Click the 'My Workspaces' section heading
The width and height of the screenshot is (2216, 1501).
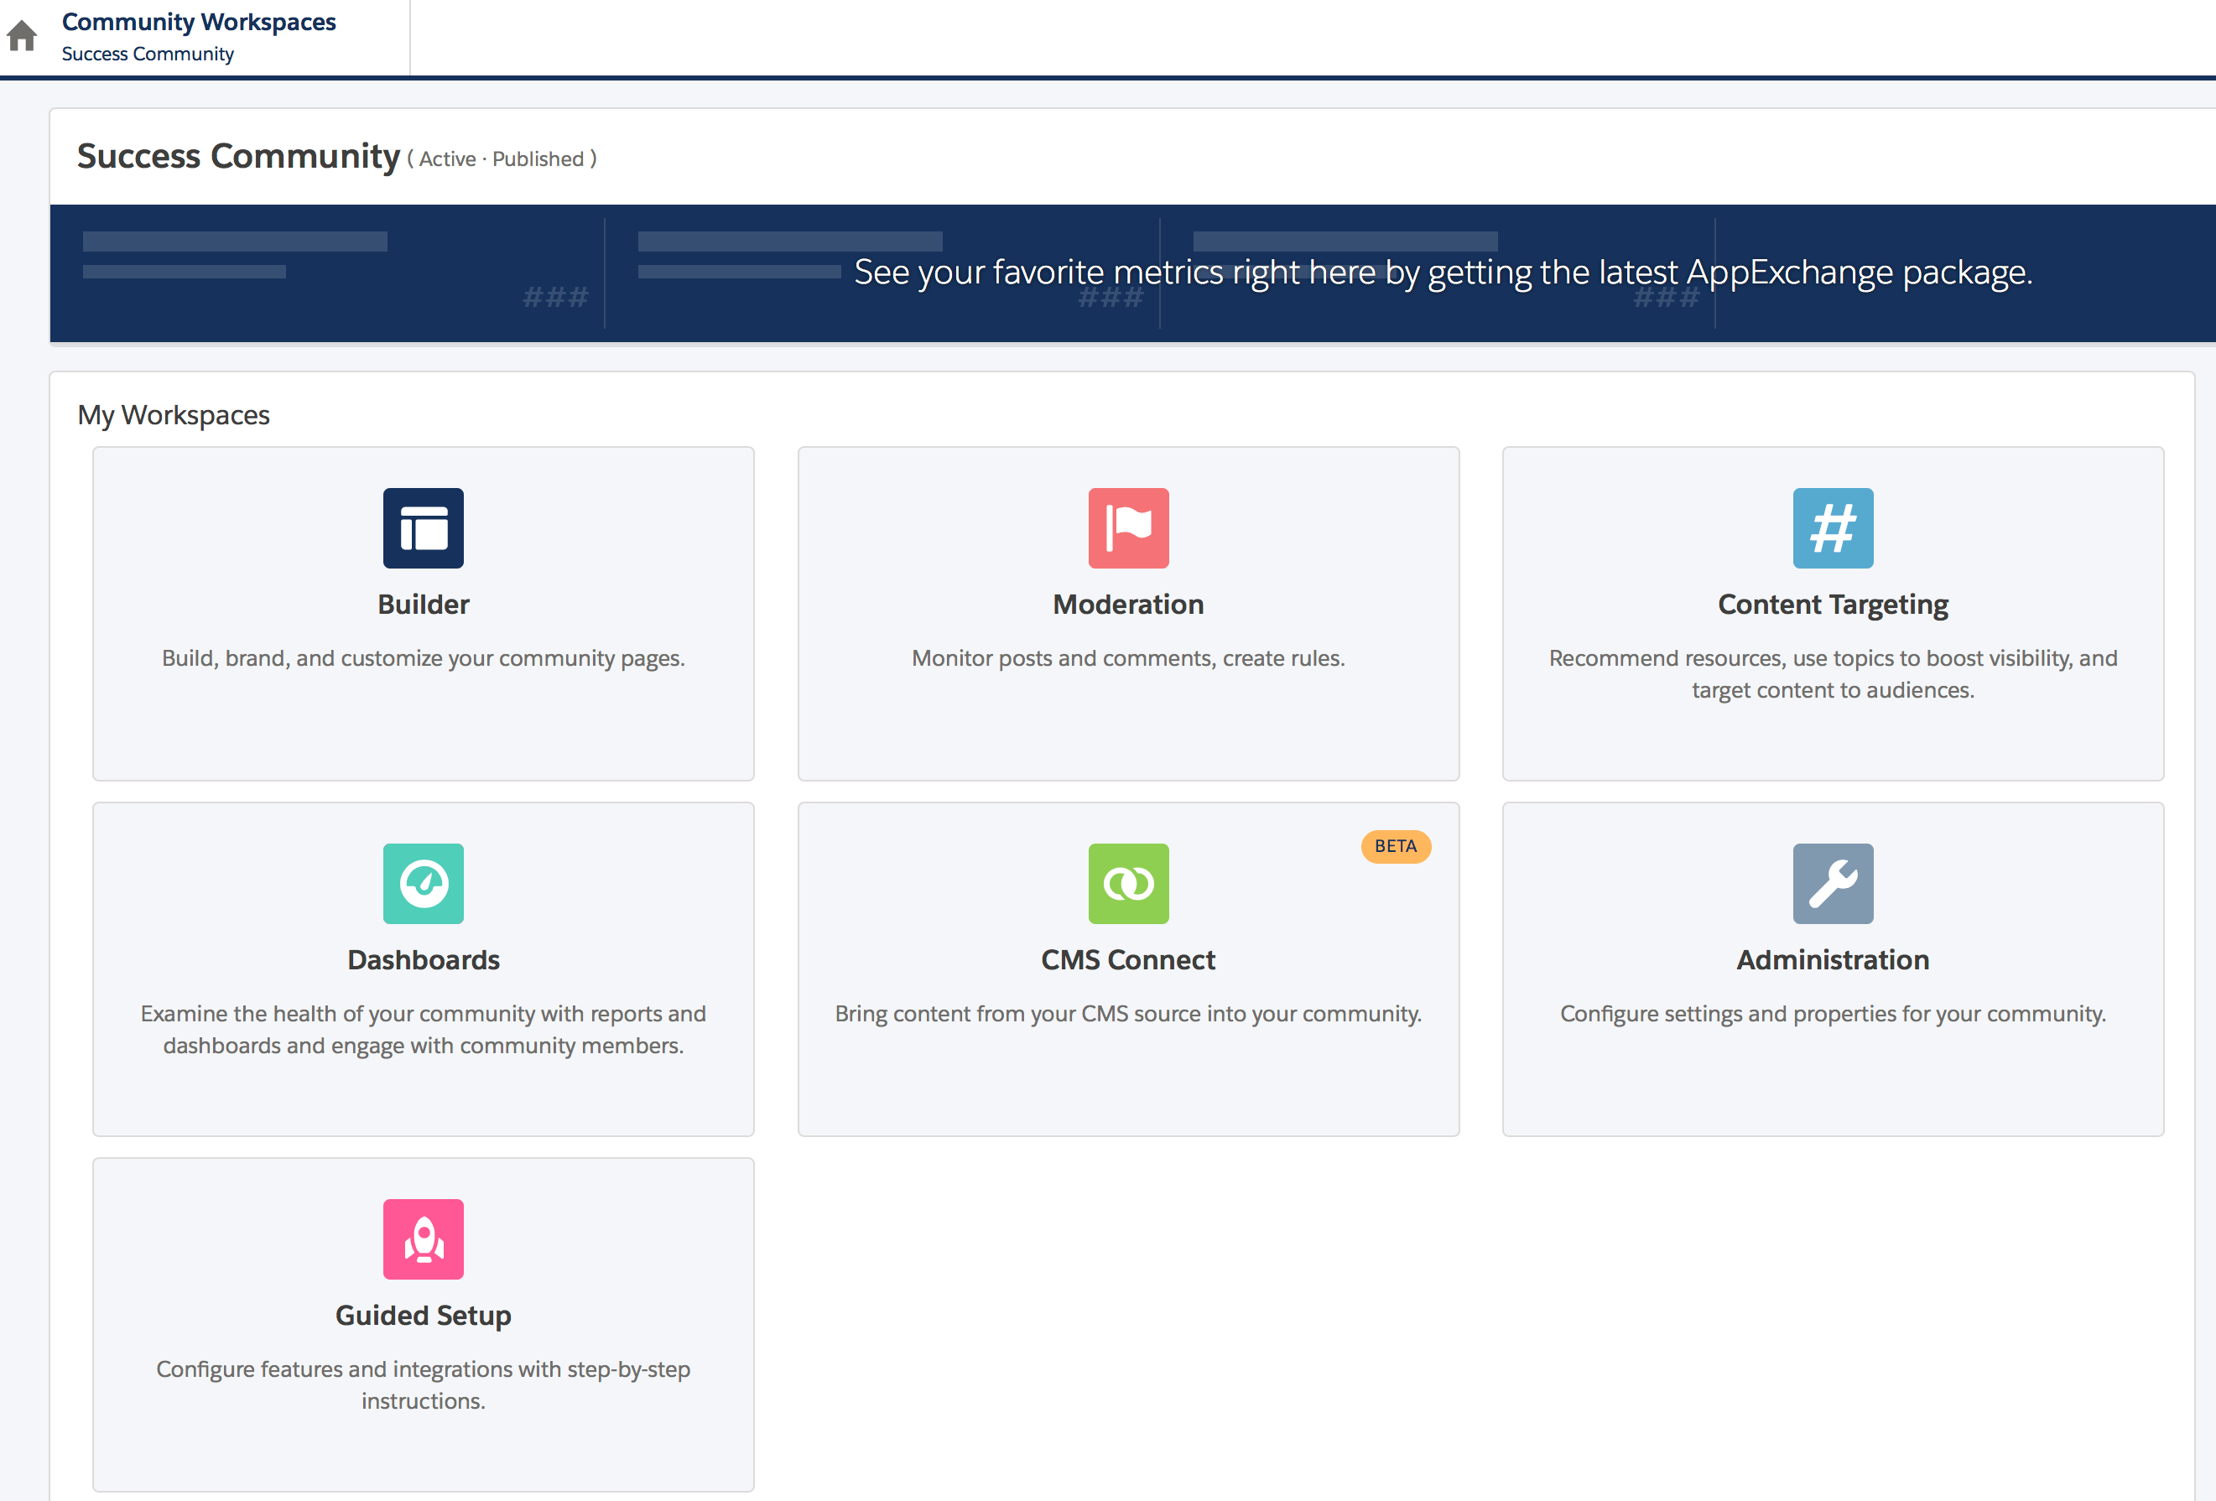click(x=174, y=416)
